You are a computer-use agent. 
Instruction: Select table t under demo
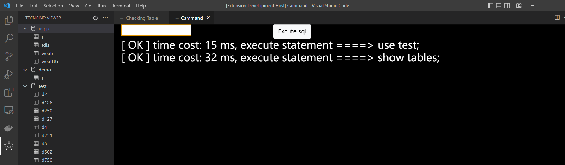coord(66,78)
